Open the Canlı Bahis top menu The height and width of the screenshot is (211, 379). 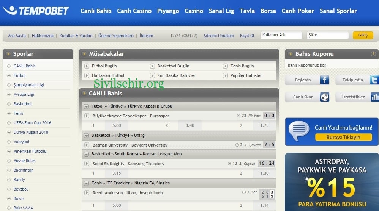point(96,11)
